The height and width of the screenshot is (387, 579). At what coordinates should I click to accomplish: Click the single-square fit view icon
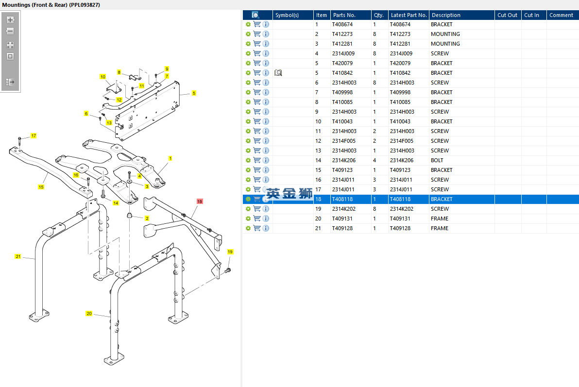coord(10,56)
